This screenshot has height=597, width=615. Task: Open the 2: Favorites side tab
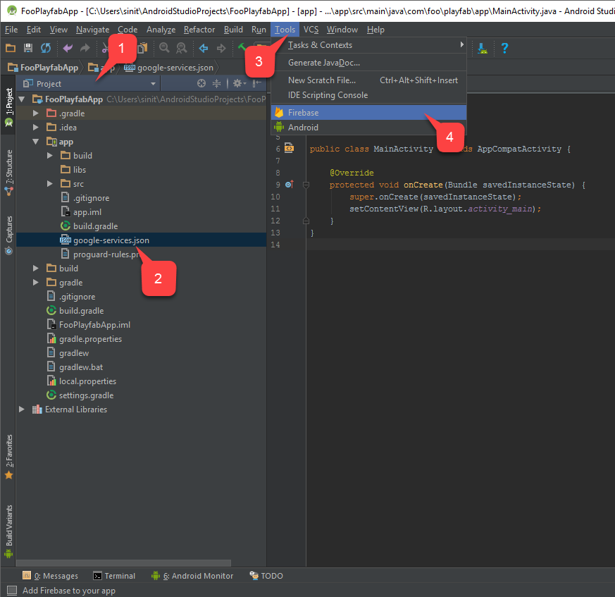tap(8, 457)
